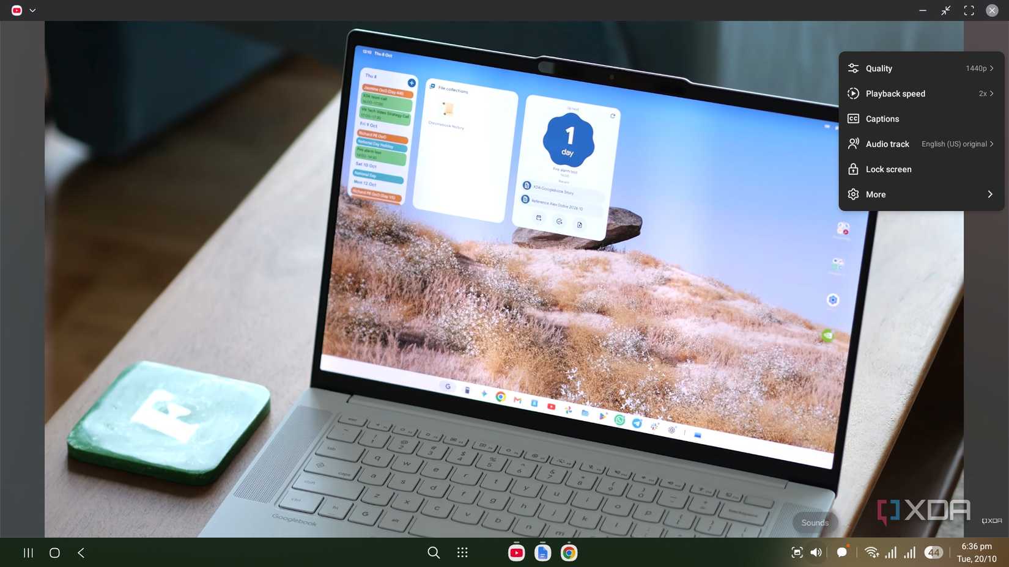Click the Quality sliders icon

(853, 68)
